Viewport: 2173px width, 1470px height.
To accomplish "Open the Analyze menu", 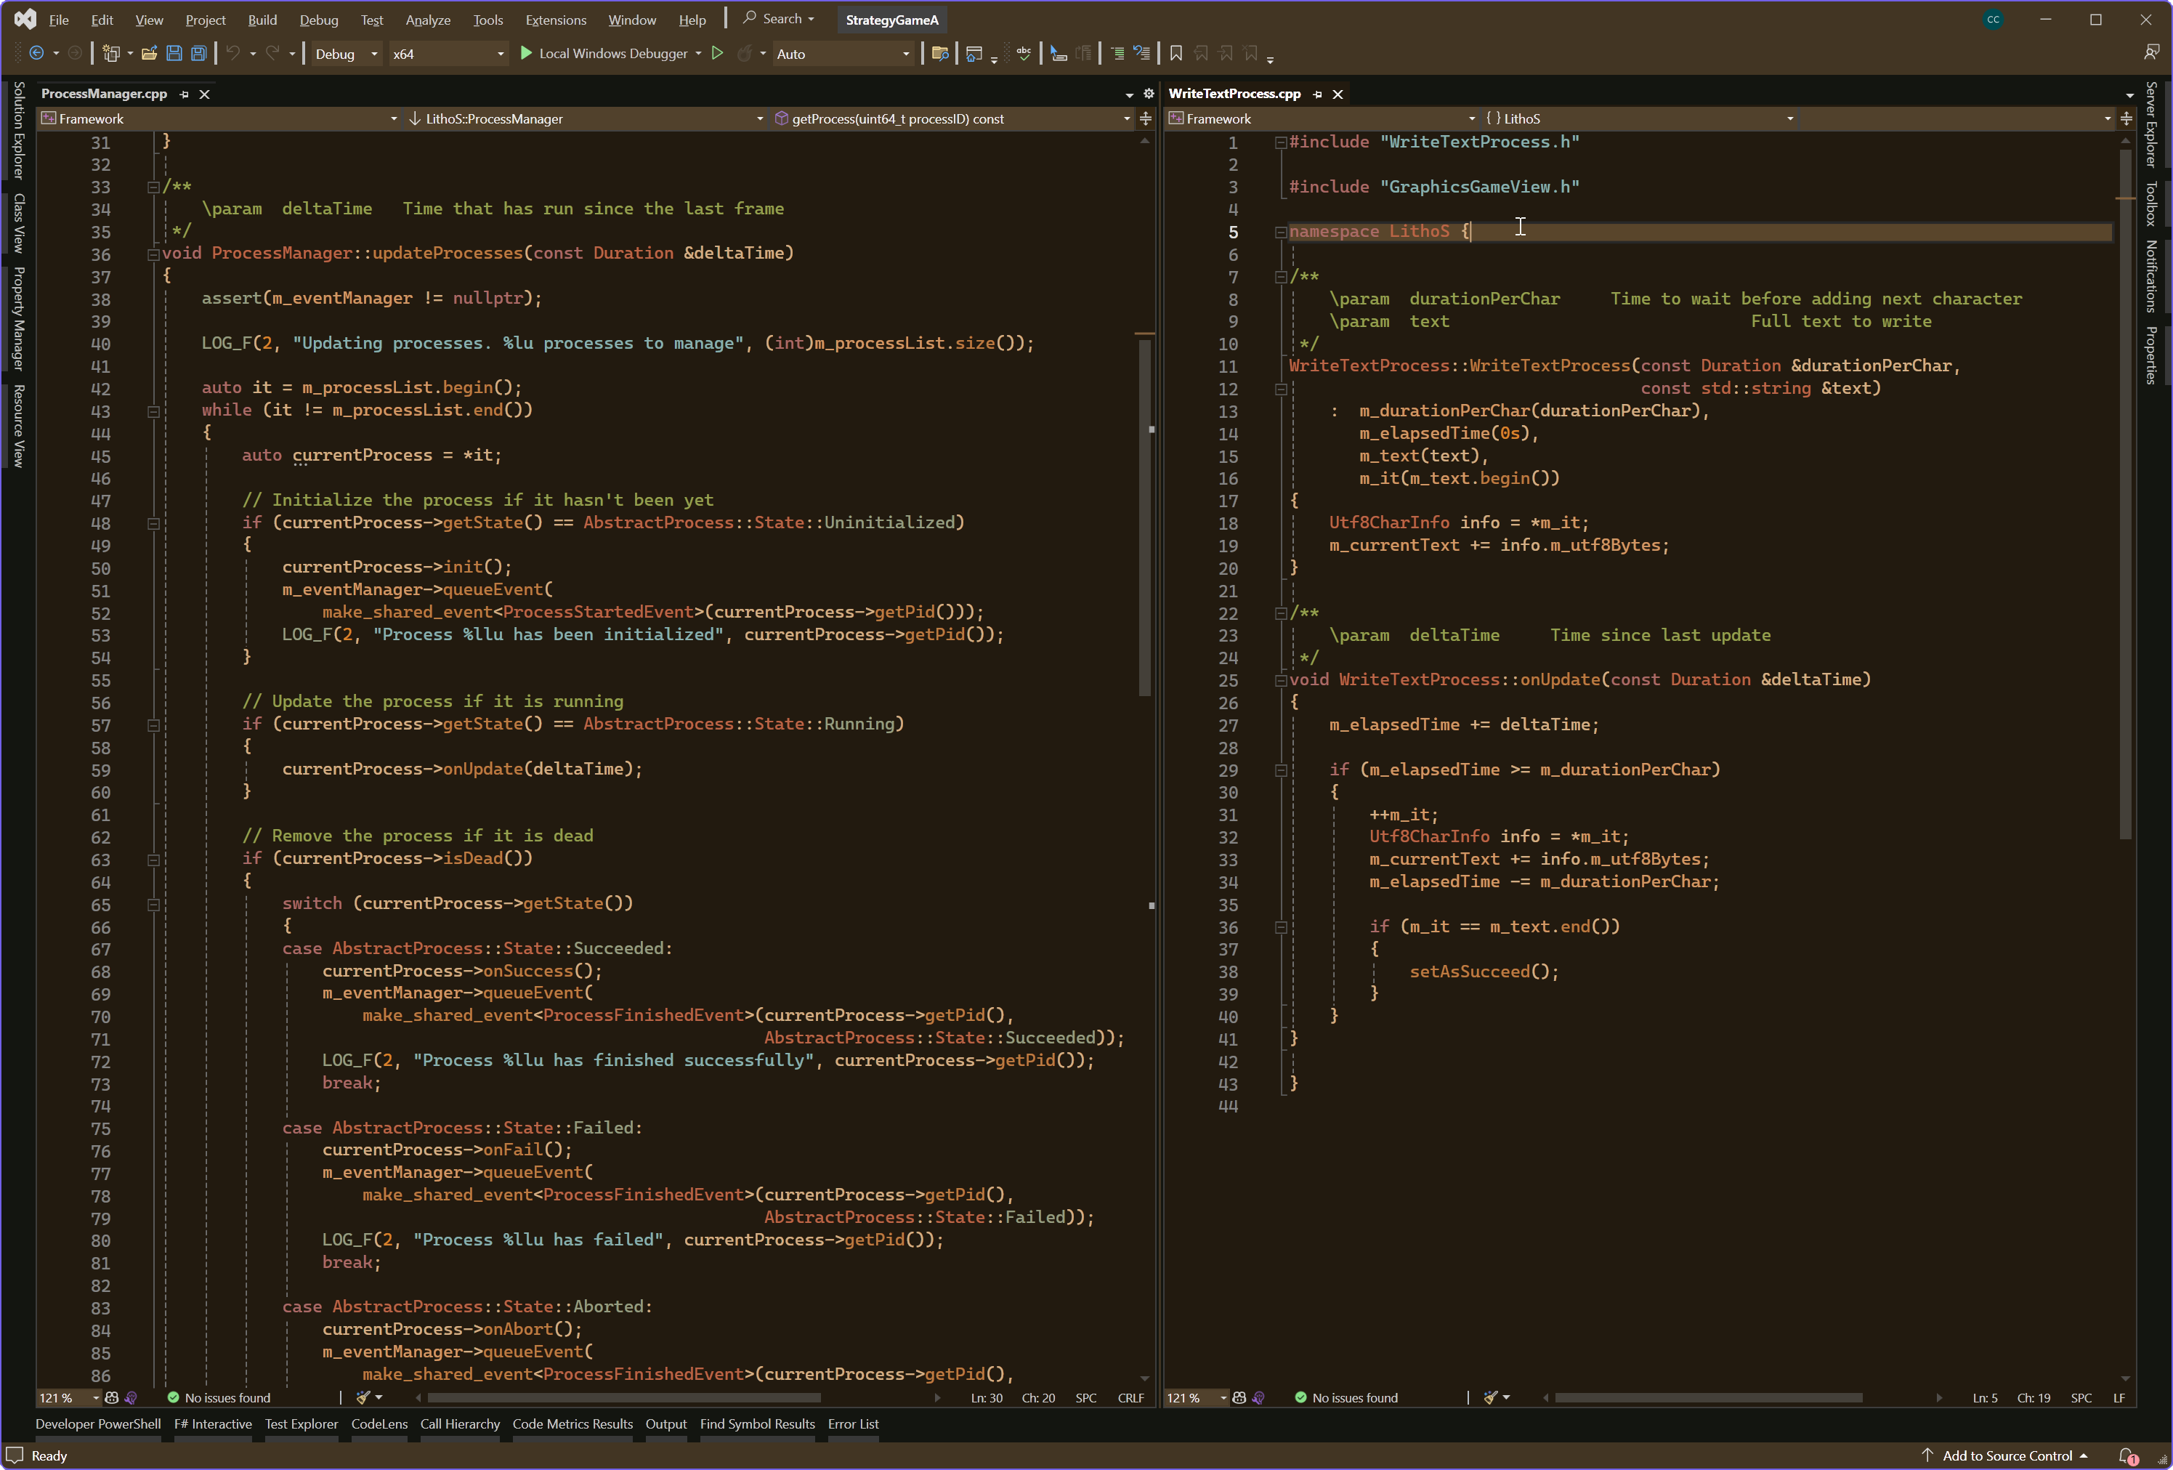I will pos(427,20).
